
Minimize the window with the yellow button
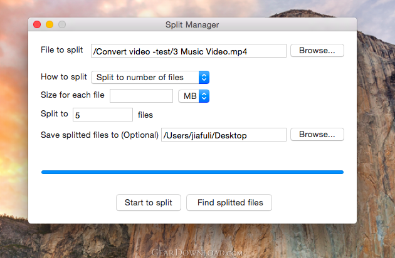point(50,24)
